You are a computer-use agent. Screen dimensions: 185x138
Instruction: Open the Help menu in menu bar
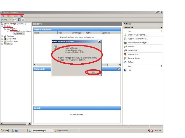[x=22, y=16]
